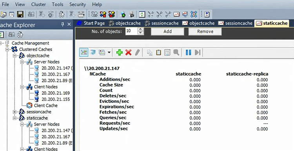Collapse the staticcache tree node
Screen dimensions: 294x151
(x=15, y=118)
